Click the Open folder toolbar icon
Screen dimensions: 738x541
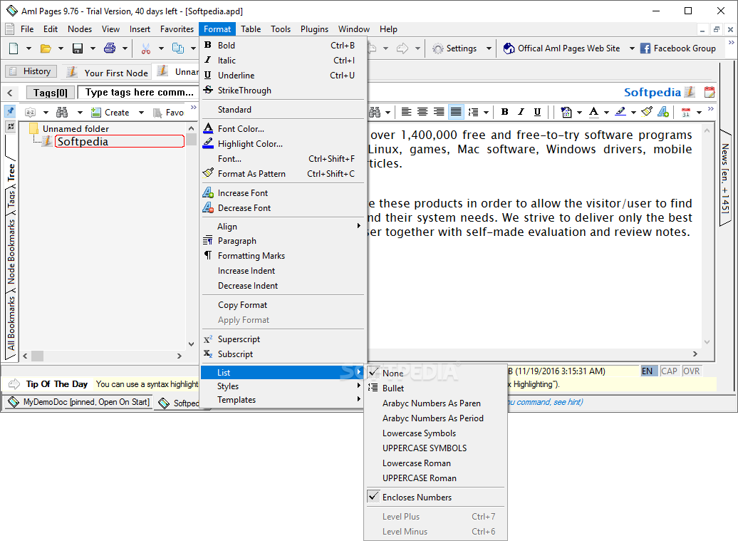tap(46, 48)
